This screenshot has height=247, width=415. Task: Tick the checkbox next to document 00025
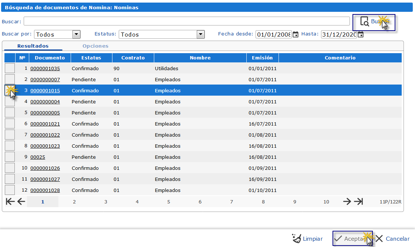[10, 157]
